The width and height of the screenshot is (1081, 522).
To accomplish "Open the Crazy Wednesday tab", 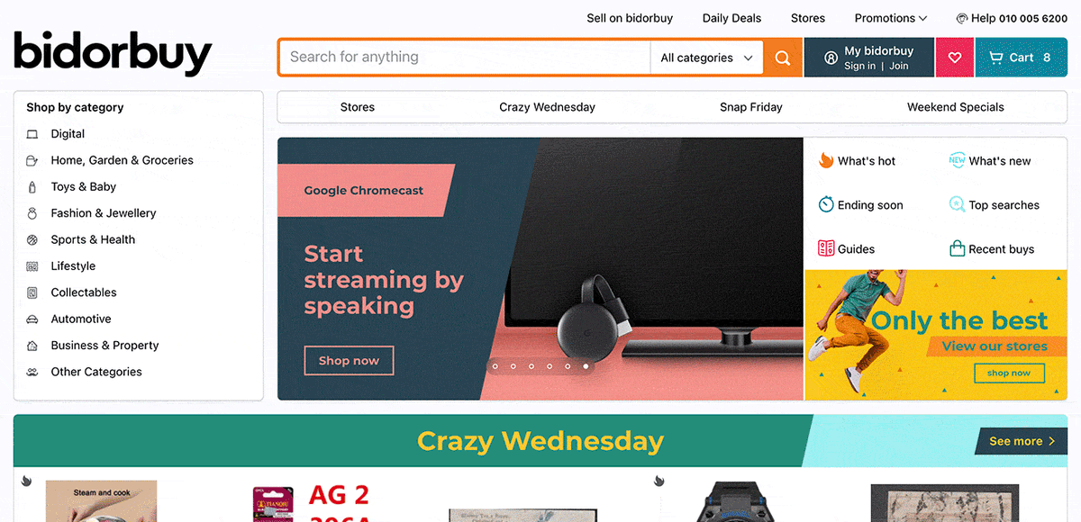I will tap(547, 107).
